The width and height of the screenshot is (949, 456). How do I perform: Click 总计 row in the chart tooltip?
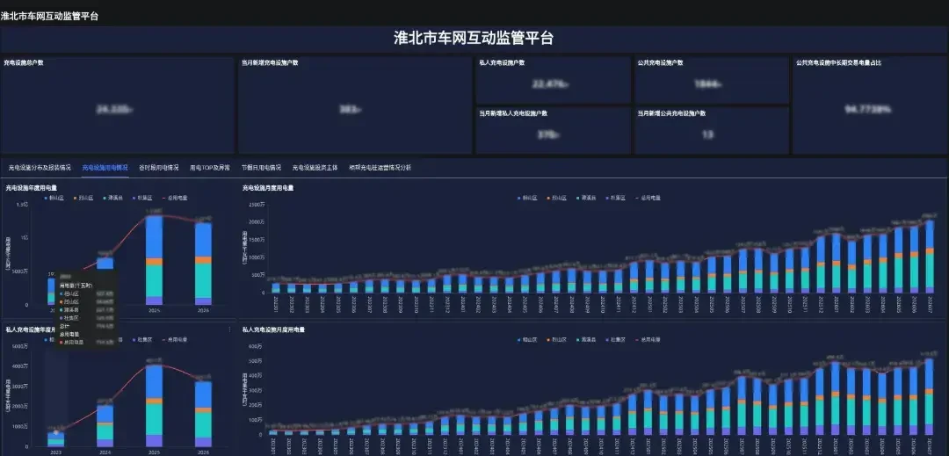point(86,325)
